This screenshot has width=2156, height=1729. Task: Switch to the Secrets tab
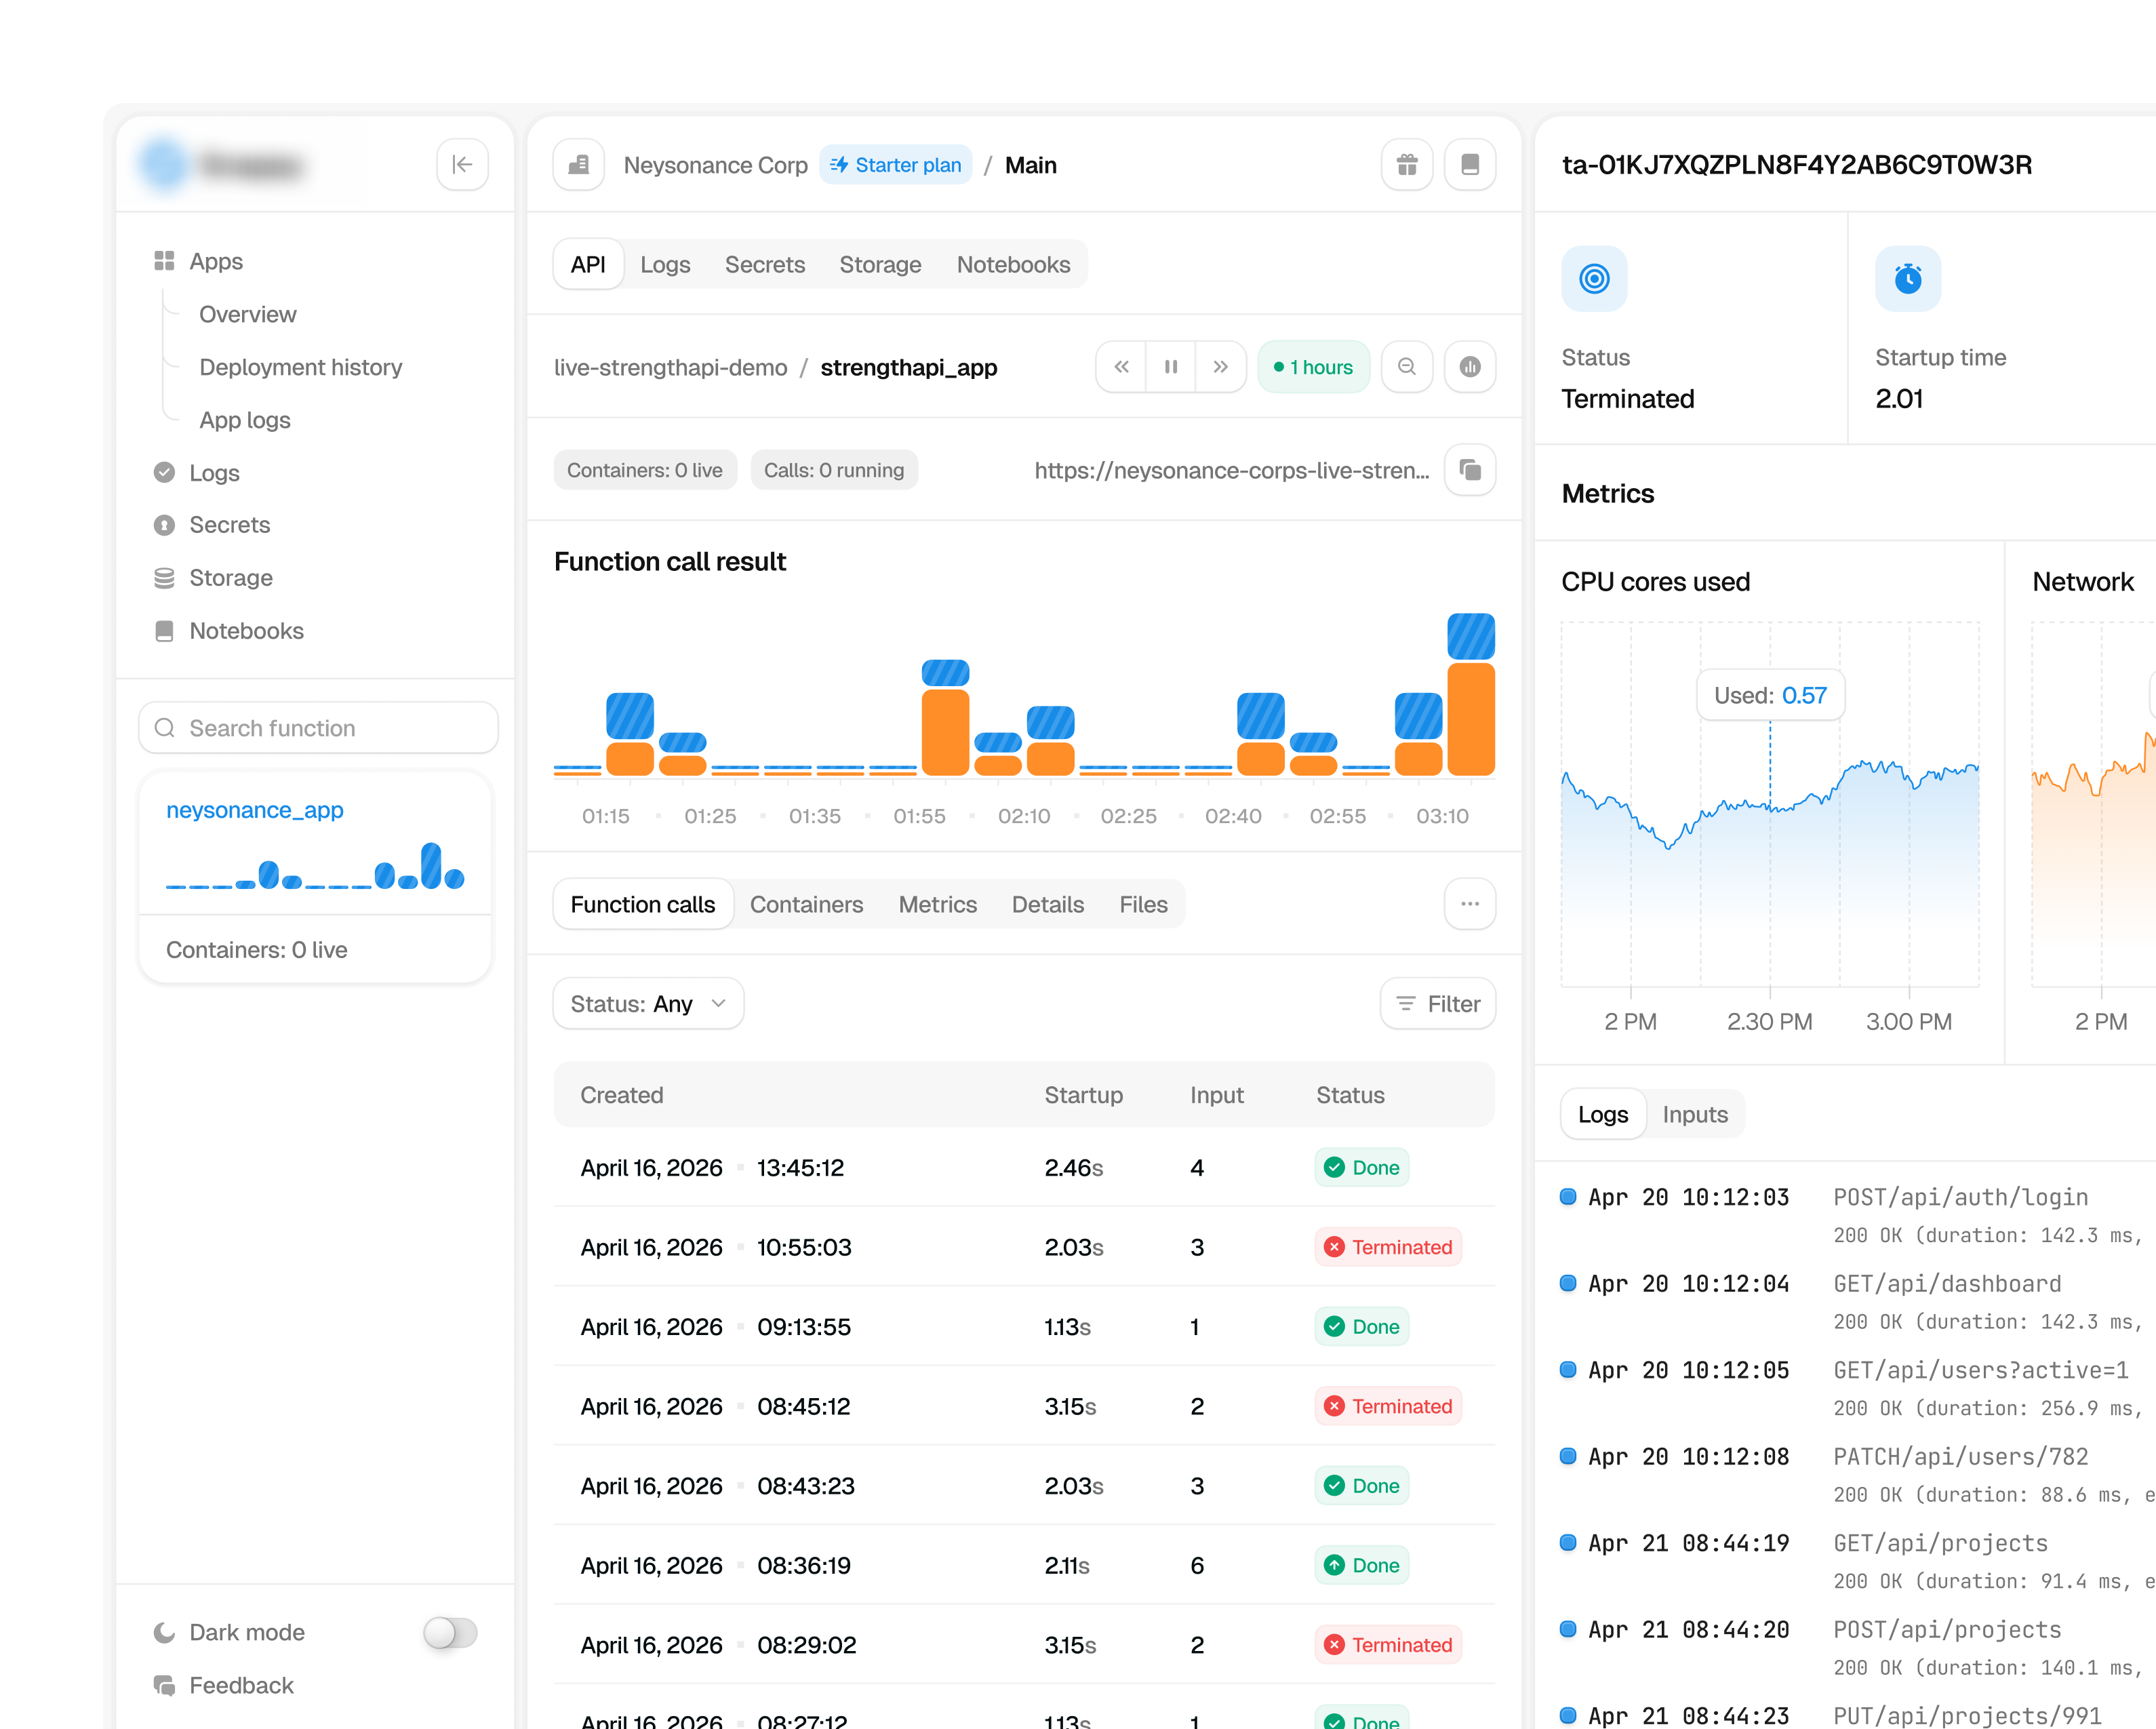click(765, 264)
